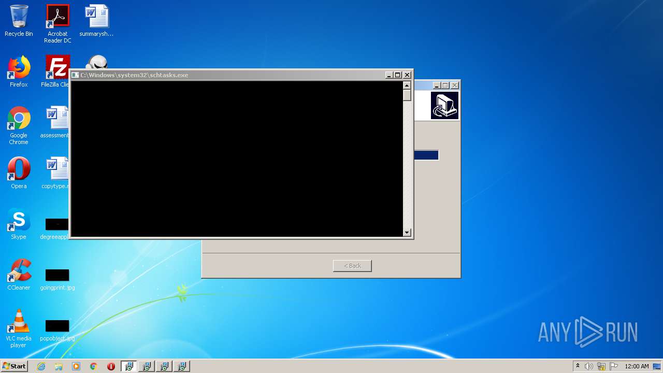Open Windows Explorer folder in taskbar
The height and width of the screenshot is (373, 663).
(59, 366)
